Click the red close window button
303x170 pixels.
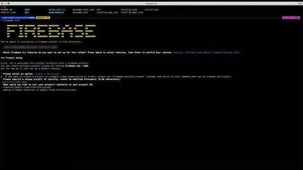point(2,3)
